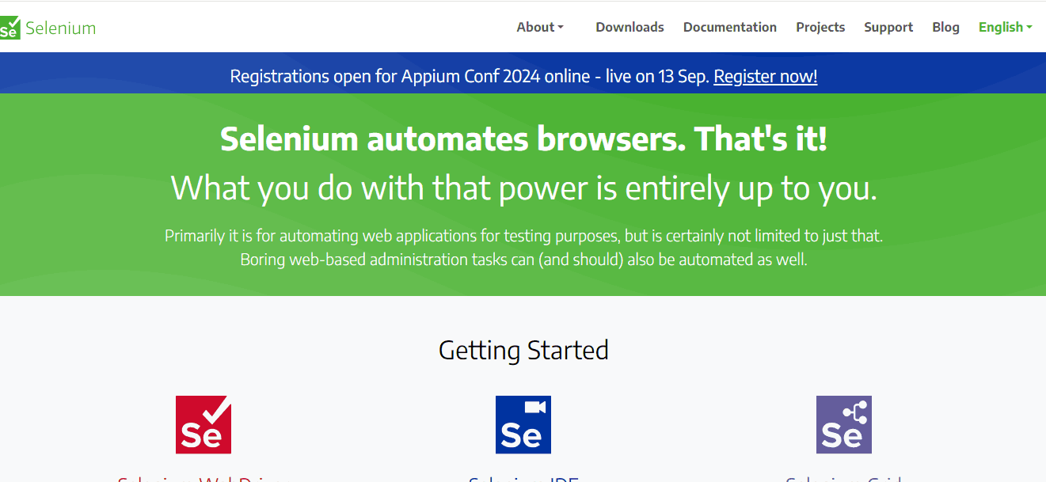
Task: Click the Register now link
Action: coord(765,76)
